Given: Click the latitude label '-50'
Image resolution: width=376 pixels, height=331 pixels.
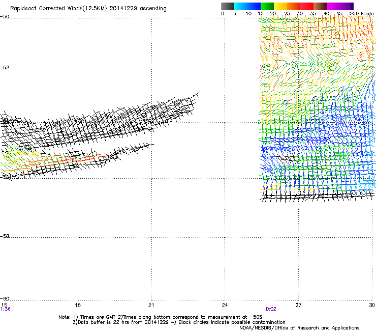Looking at the screenshot, I should point(5,17).
